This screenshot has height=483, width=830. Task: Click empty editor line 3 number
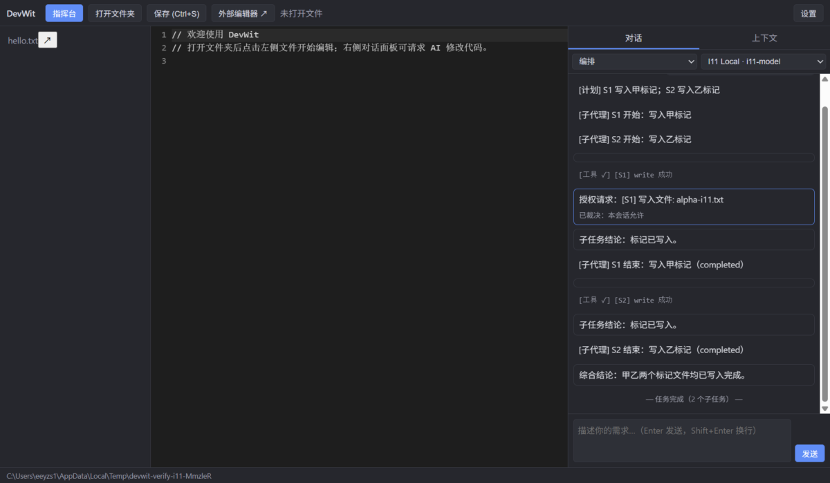click(x=163, y=61)
